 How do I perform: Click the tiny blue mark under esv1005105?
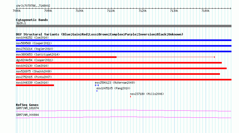[x=97, y=91]
